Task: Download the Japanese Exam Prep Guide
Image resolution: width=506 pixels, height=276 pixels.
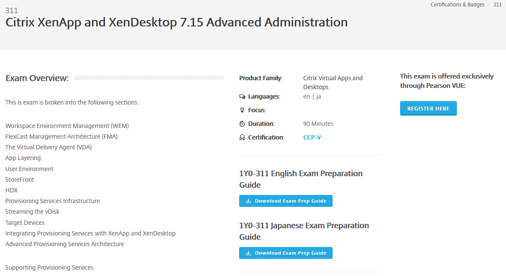Action: 286,253
